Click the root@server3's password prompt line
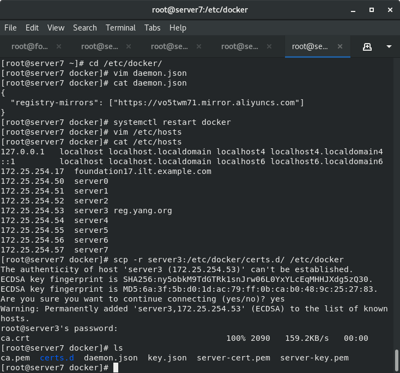 (x=59, y=328)
